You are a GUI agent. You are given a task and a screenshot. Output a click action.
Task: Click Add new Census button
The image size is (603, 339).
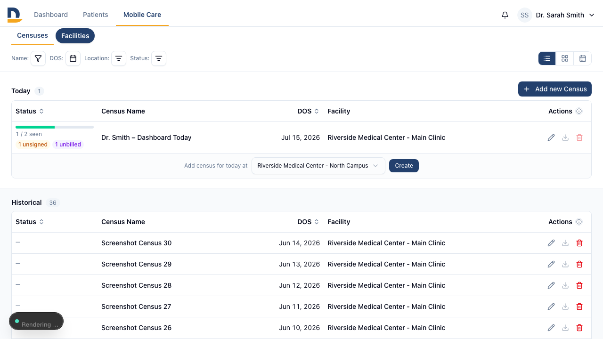coord(555,89)
